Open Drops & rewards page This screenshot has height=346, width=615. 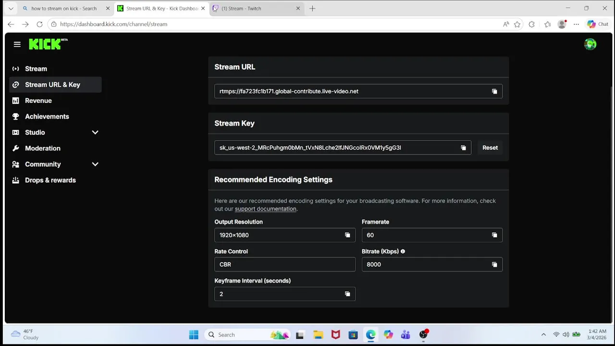coord(55,180)
